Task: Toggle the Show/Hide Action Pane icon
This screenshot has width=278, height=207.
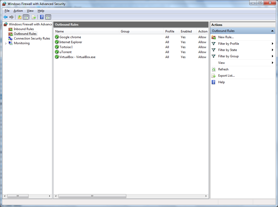Action: (x=48, y=17)
